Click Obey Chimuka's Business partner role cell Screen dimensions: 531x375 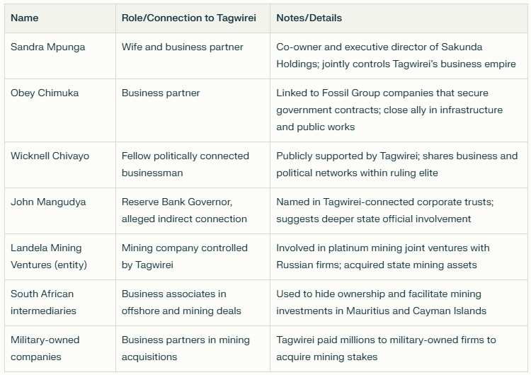point(161,93)
